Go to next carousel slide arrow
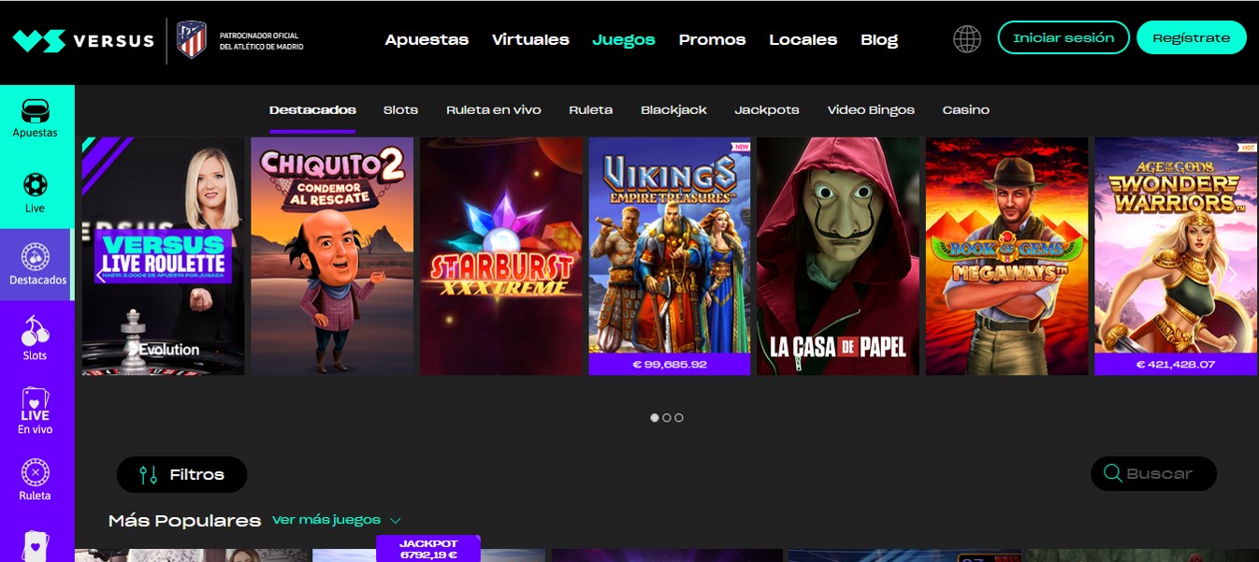Screen dimensions: 1259x562 pyautogui.click(x=1233, y=274)
